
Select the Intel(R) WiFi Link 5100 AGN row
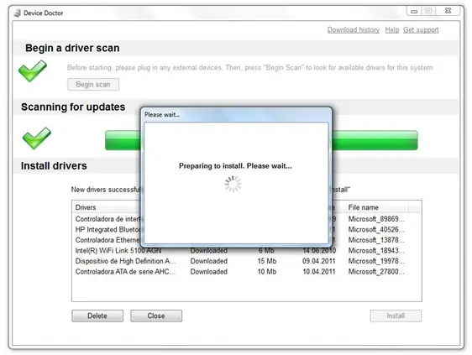(x=247, y=250)
